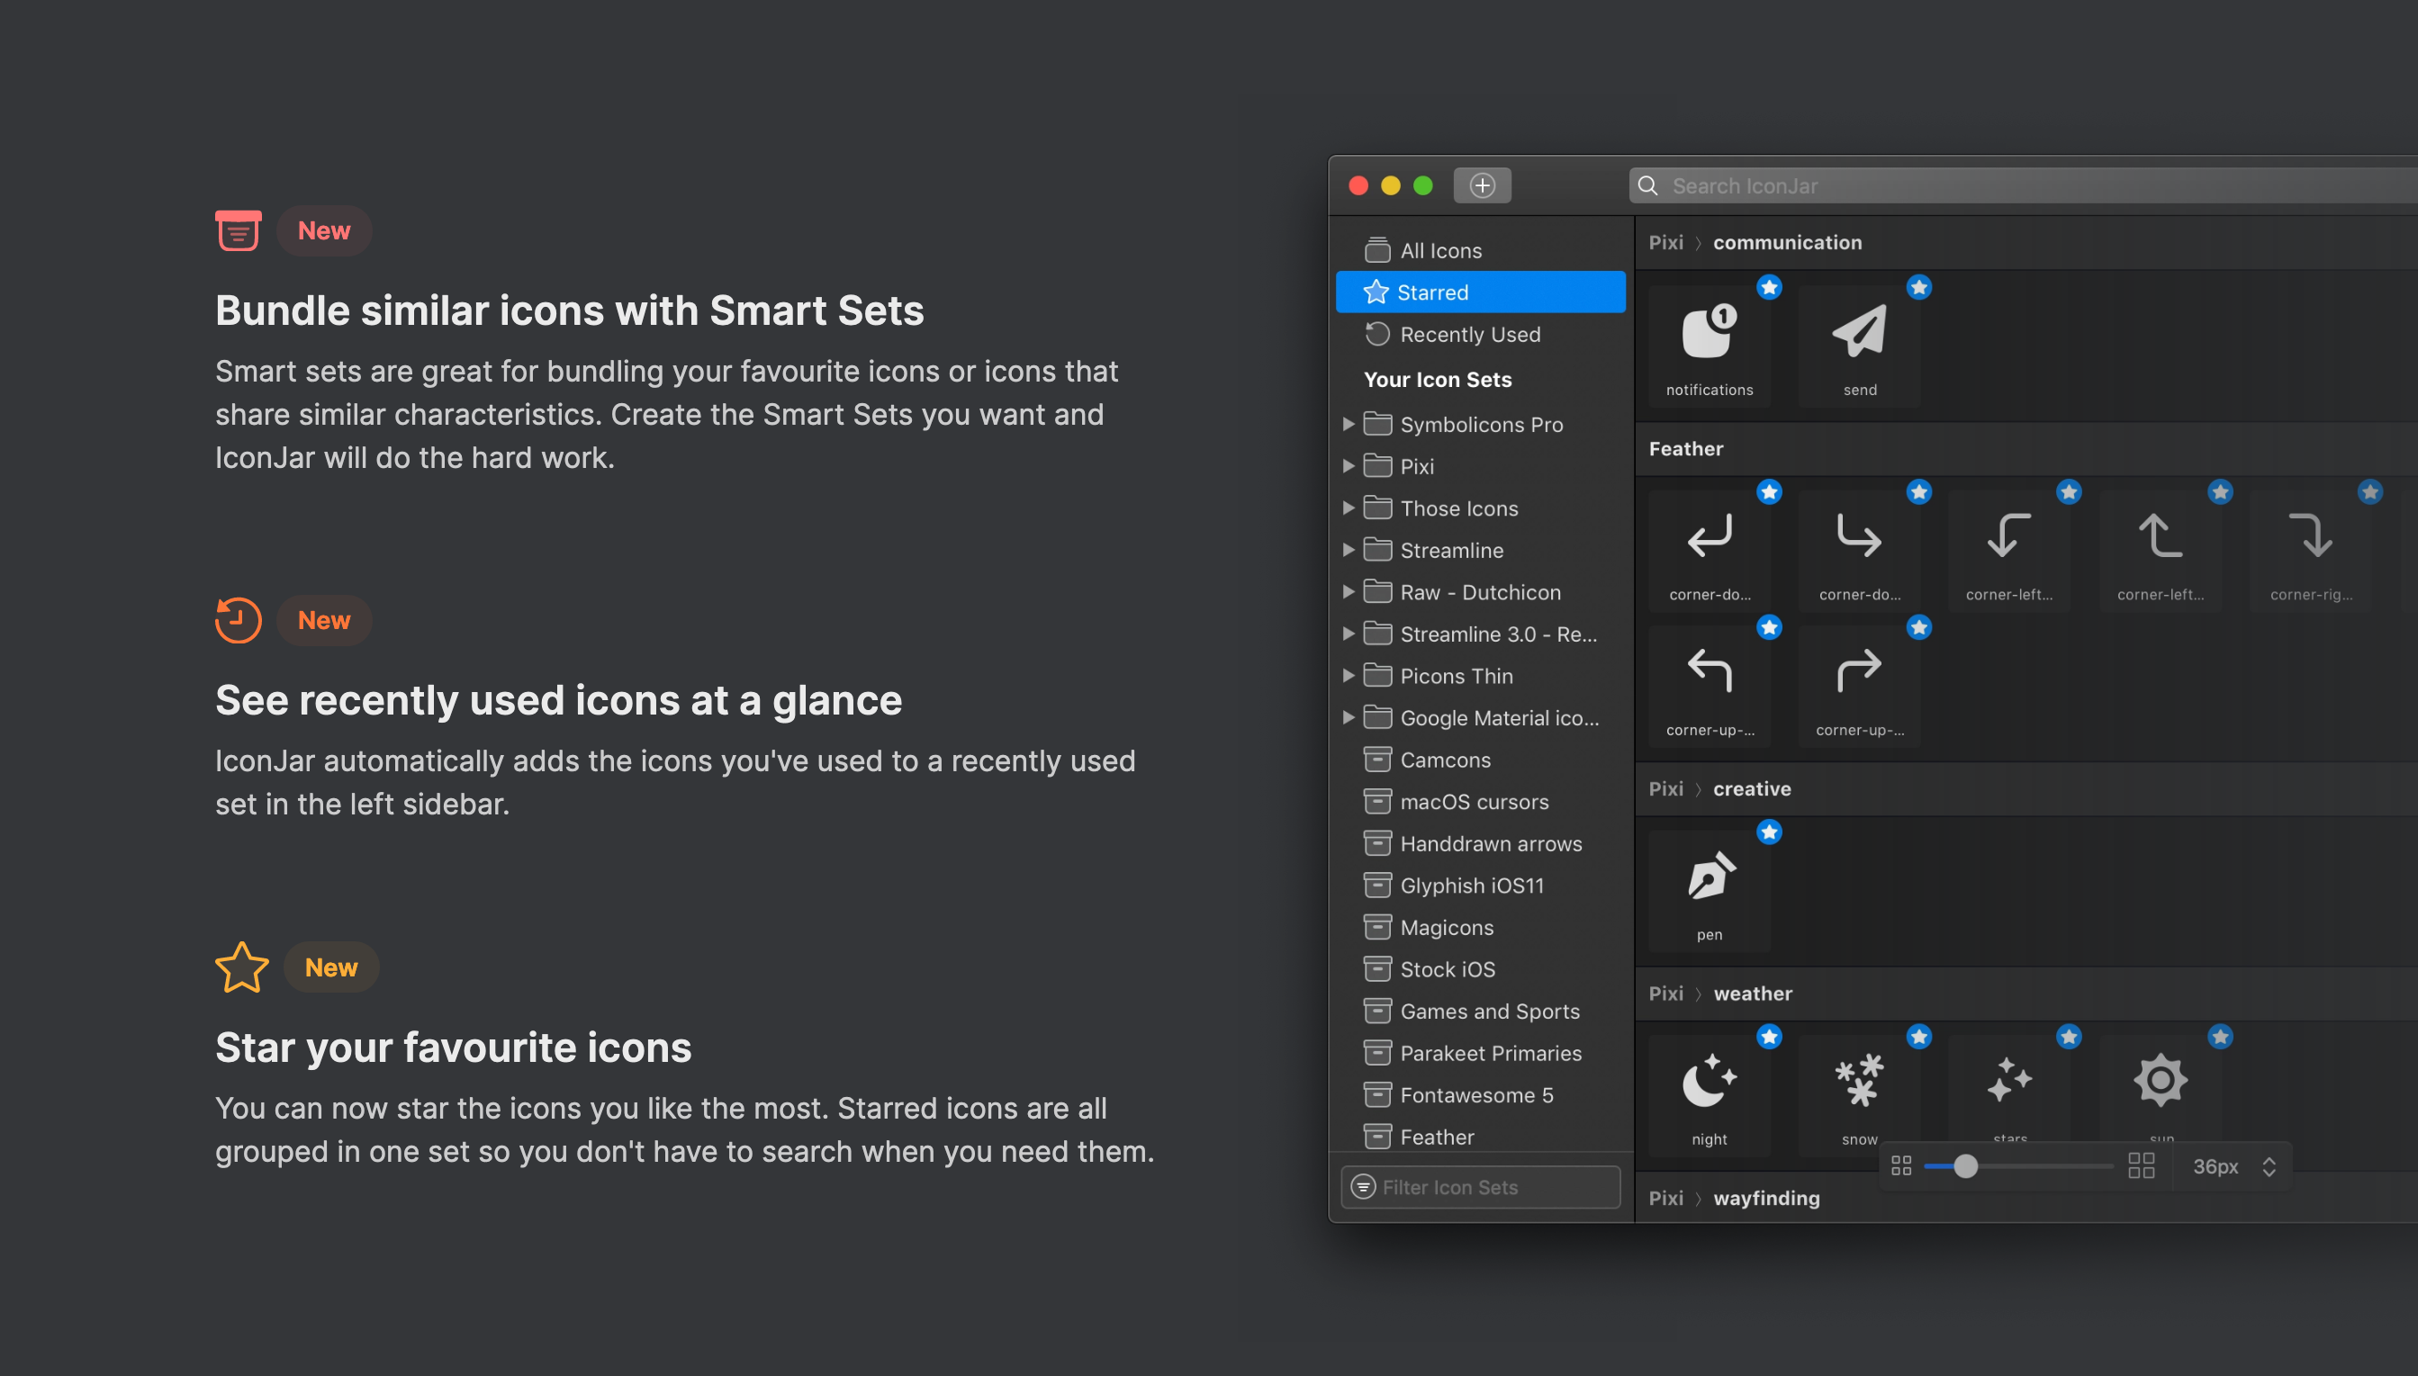Expand the Streamline folder

click(1349, 550)
